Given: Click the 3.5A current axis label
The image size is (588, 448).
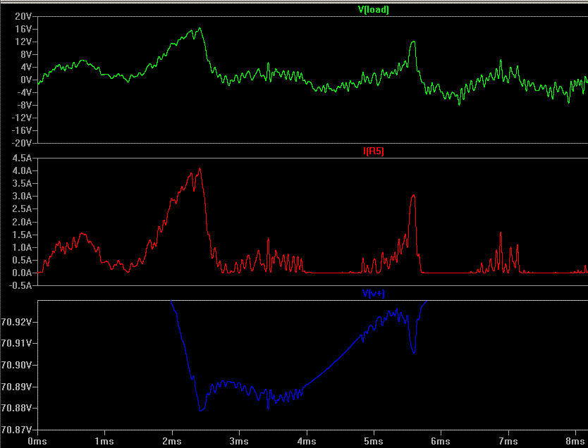Looking at the screenshot, I should (x=22, y=184).
